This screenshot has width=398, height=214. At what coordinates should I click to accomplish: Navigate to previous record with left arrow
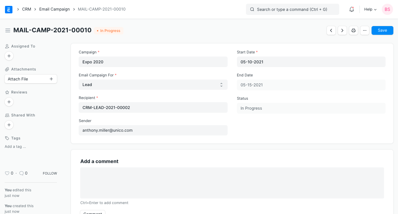[331, 30]
